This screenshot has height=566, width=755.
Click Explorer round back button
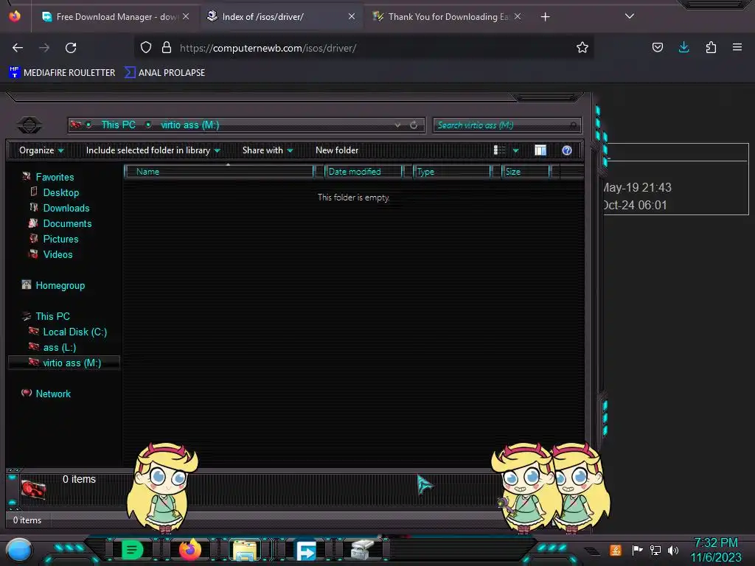point(29,125)
